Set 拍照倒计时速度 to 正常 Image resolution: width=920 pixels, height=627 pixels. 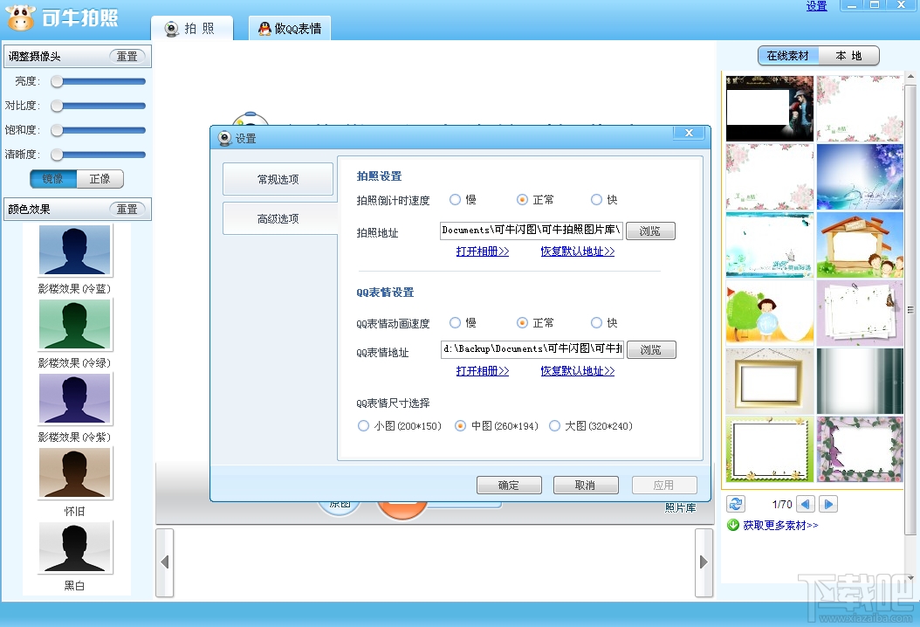coord(522,200)
